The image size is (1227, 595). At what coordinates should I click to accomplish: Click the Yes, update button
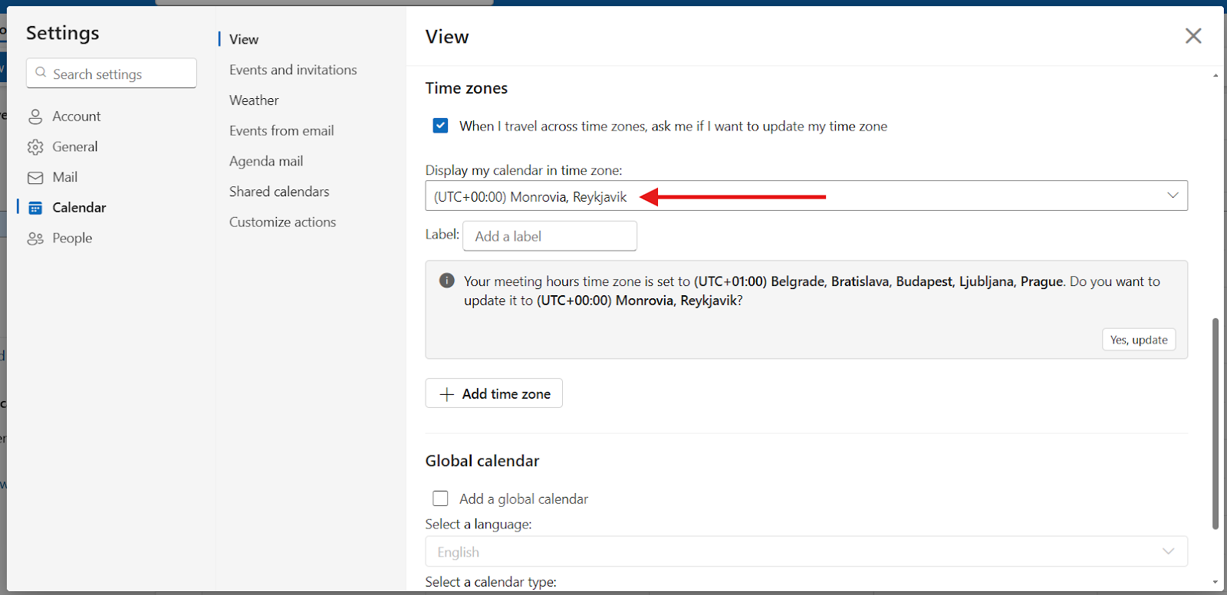click(x=1138, y=340)
